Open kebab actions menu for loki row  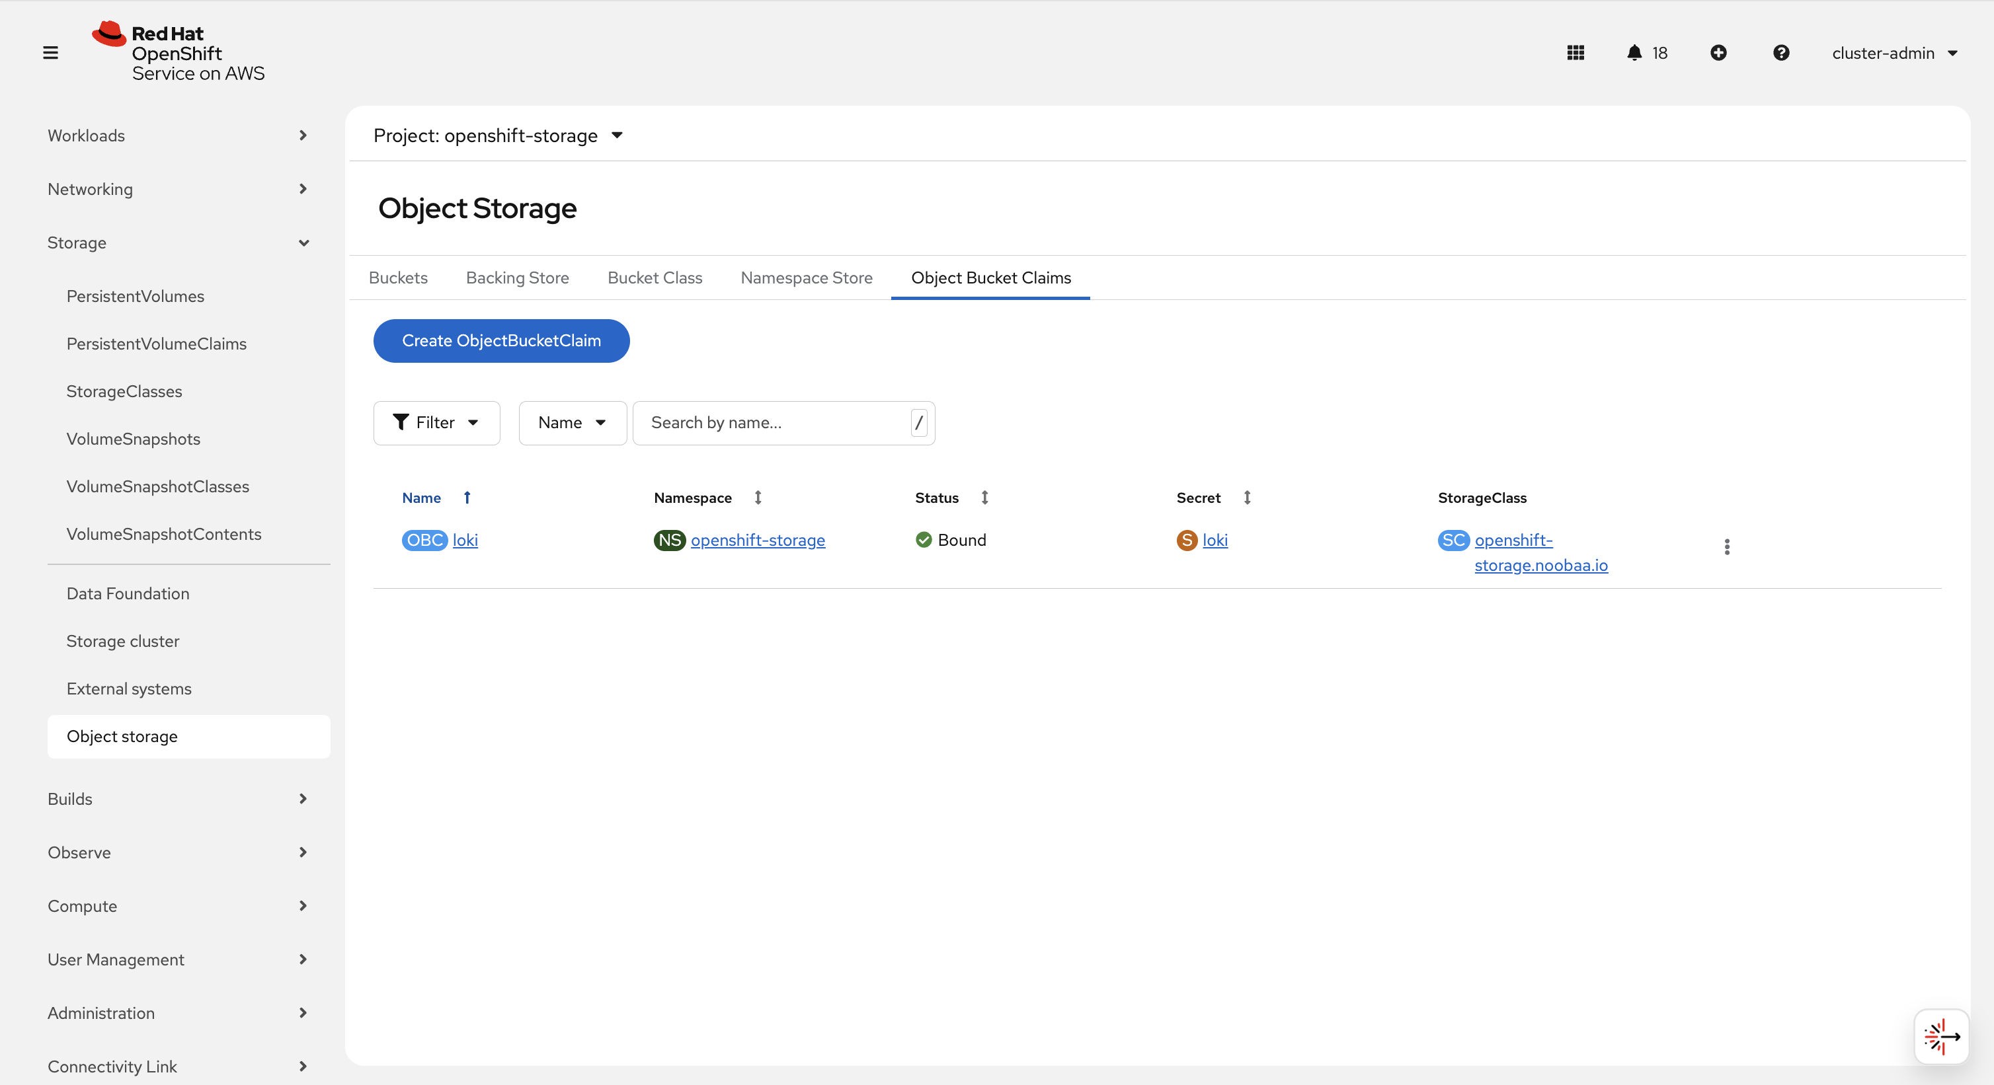pos(1727,547)
